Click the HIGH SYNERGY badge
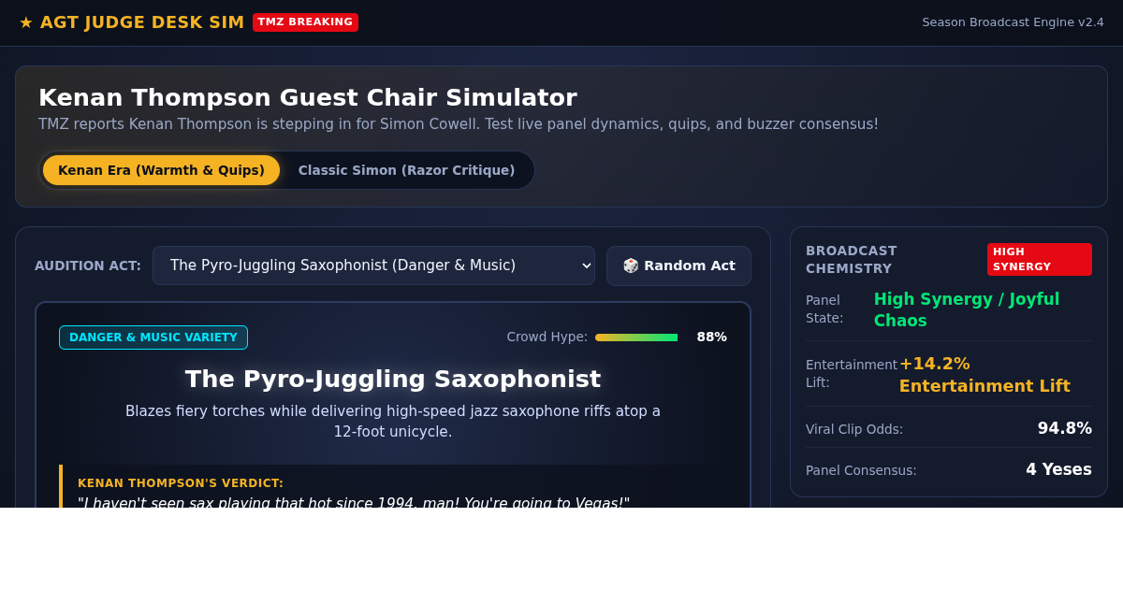This screenshot has width=1123, height=589. [x=1040, y=259]
